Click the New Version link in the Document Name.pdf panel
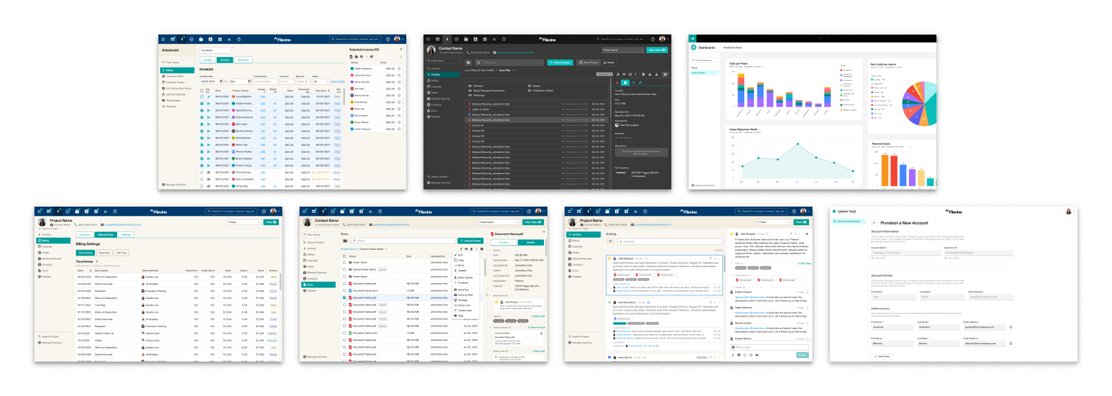1112x396 pixels. 536,327
